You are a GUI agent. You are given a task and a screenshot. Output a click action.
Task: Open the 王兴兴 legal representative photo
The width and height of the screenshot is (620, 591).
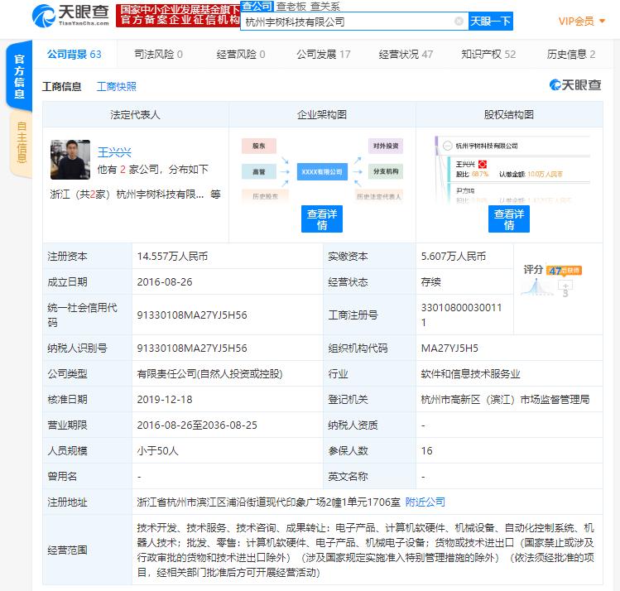pos(70,160)
